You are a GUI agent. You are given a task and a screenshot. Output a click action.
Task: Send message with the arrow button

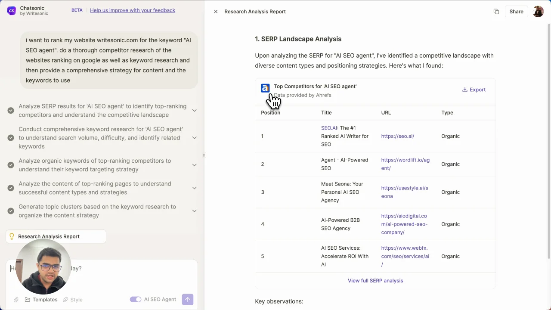pyautogui.click(x=188, y=300)
